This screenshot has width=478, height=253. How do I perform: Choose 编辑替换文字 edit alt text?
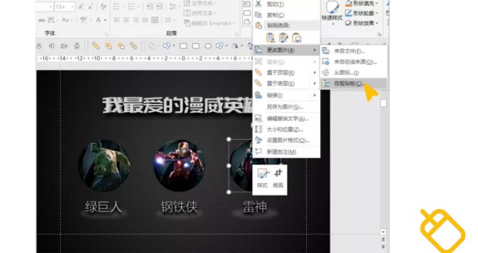click(286, 118)
